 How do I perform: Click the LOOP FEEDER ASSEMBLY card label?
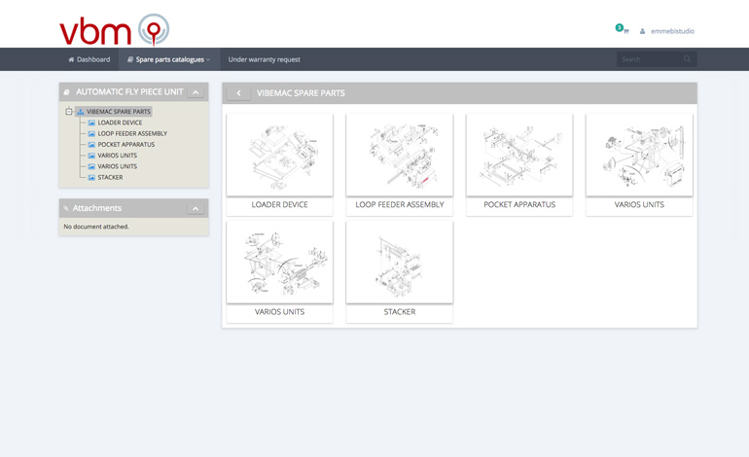pyautogui.click(x=400, y=205)
